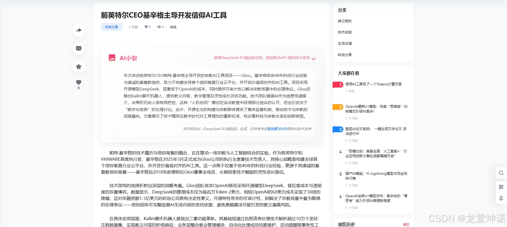The image size is (507, 227).
Task: Open the floating search icon
Action: [x=501, y=173]
